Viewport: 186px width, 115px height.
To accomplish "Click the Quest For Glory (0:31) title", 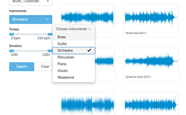I will (x=138, y=77).
